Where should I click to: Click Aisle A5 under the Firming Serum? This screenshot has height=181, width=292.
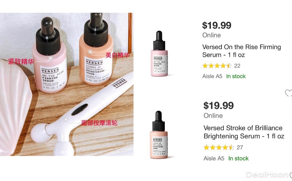(x=212, y=76)
